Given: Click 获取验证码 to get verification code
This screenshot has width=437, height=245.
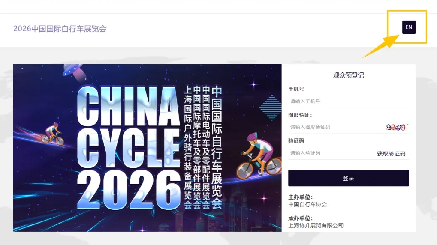Looking at the screenshot, I should [x=391, y=154].
